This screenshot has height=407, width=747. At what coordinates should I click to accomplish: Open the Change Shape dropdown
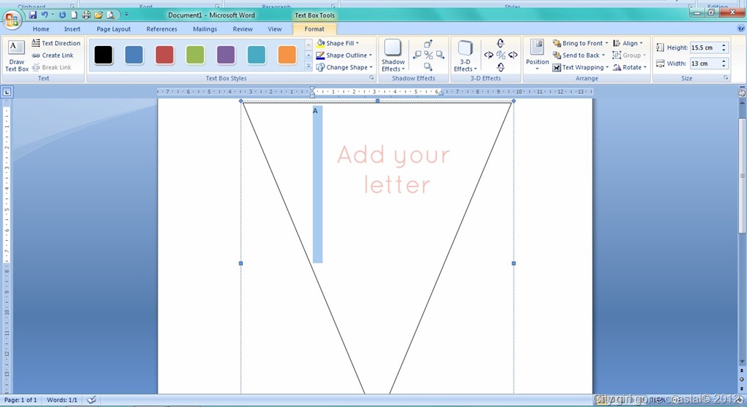coord(344,67)
